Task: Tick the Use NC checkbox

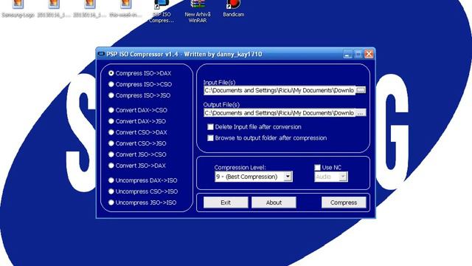Action: pos(317,168)
